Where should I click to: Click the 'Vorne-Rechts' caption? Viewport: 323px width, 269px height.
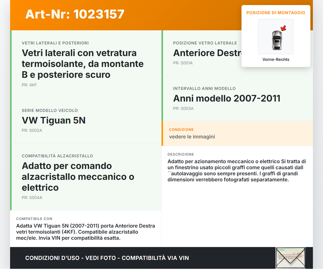coord(276,60)
